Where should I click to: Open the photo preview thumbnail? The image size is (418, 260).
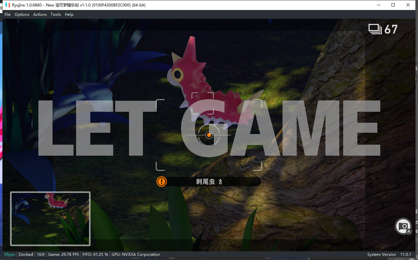(50, 219)
